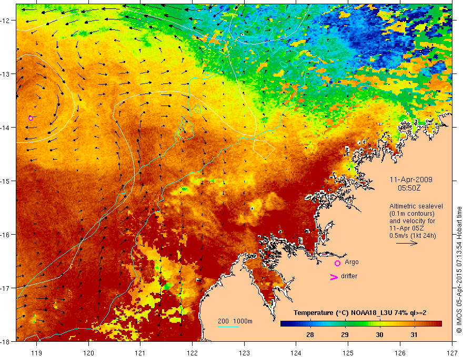Click the '(0.1m contours)' text

(412, 214)
